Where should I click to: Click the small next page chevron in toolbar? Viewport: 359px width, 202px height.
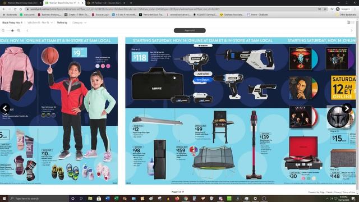352,30
